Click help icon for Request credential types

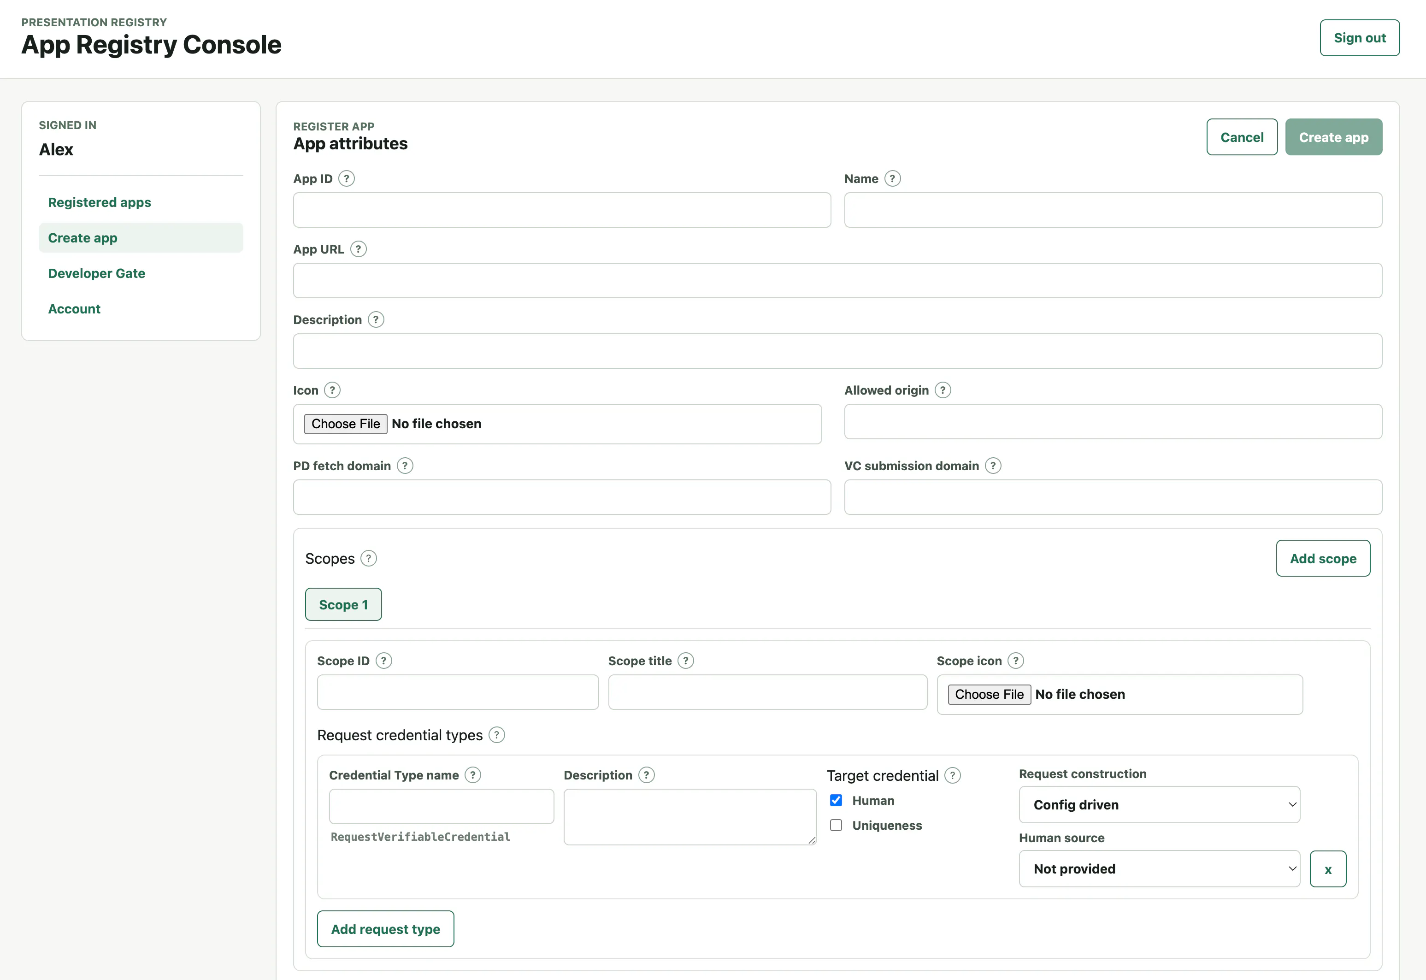pos(497,735)
